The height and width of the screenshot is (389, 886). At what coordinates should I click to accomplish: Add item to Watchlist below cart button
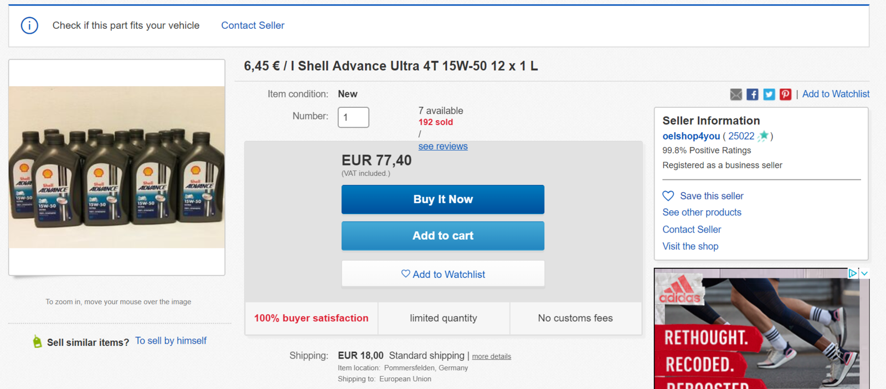(442, 274)
